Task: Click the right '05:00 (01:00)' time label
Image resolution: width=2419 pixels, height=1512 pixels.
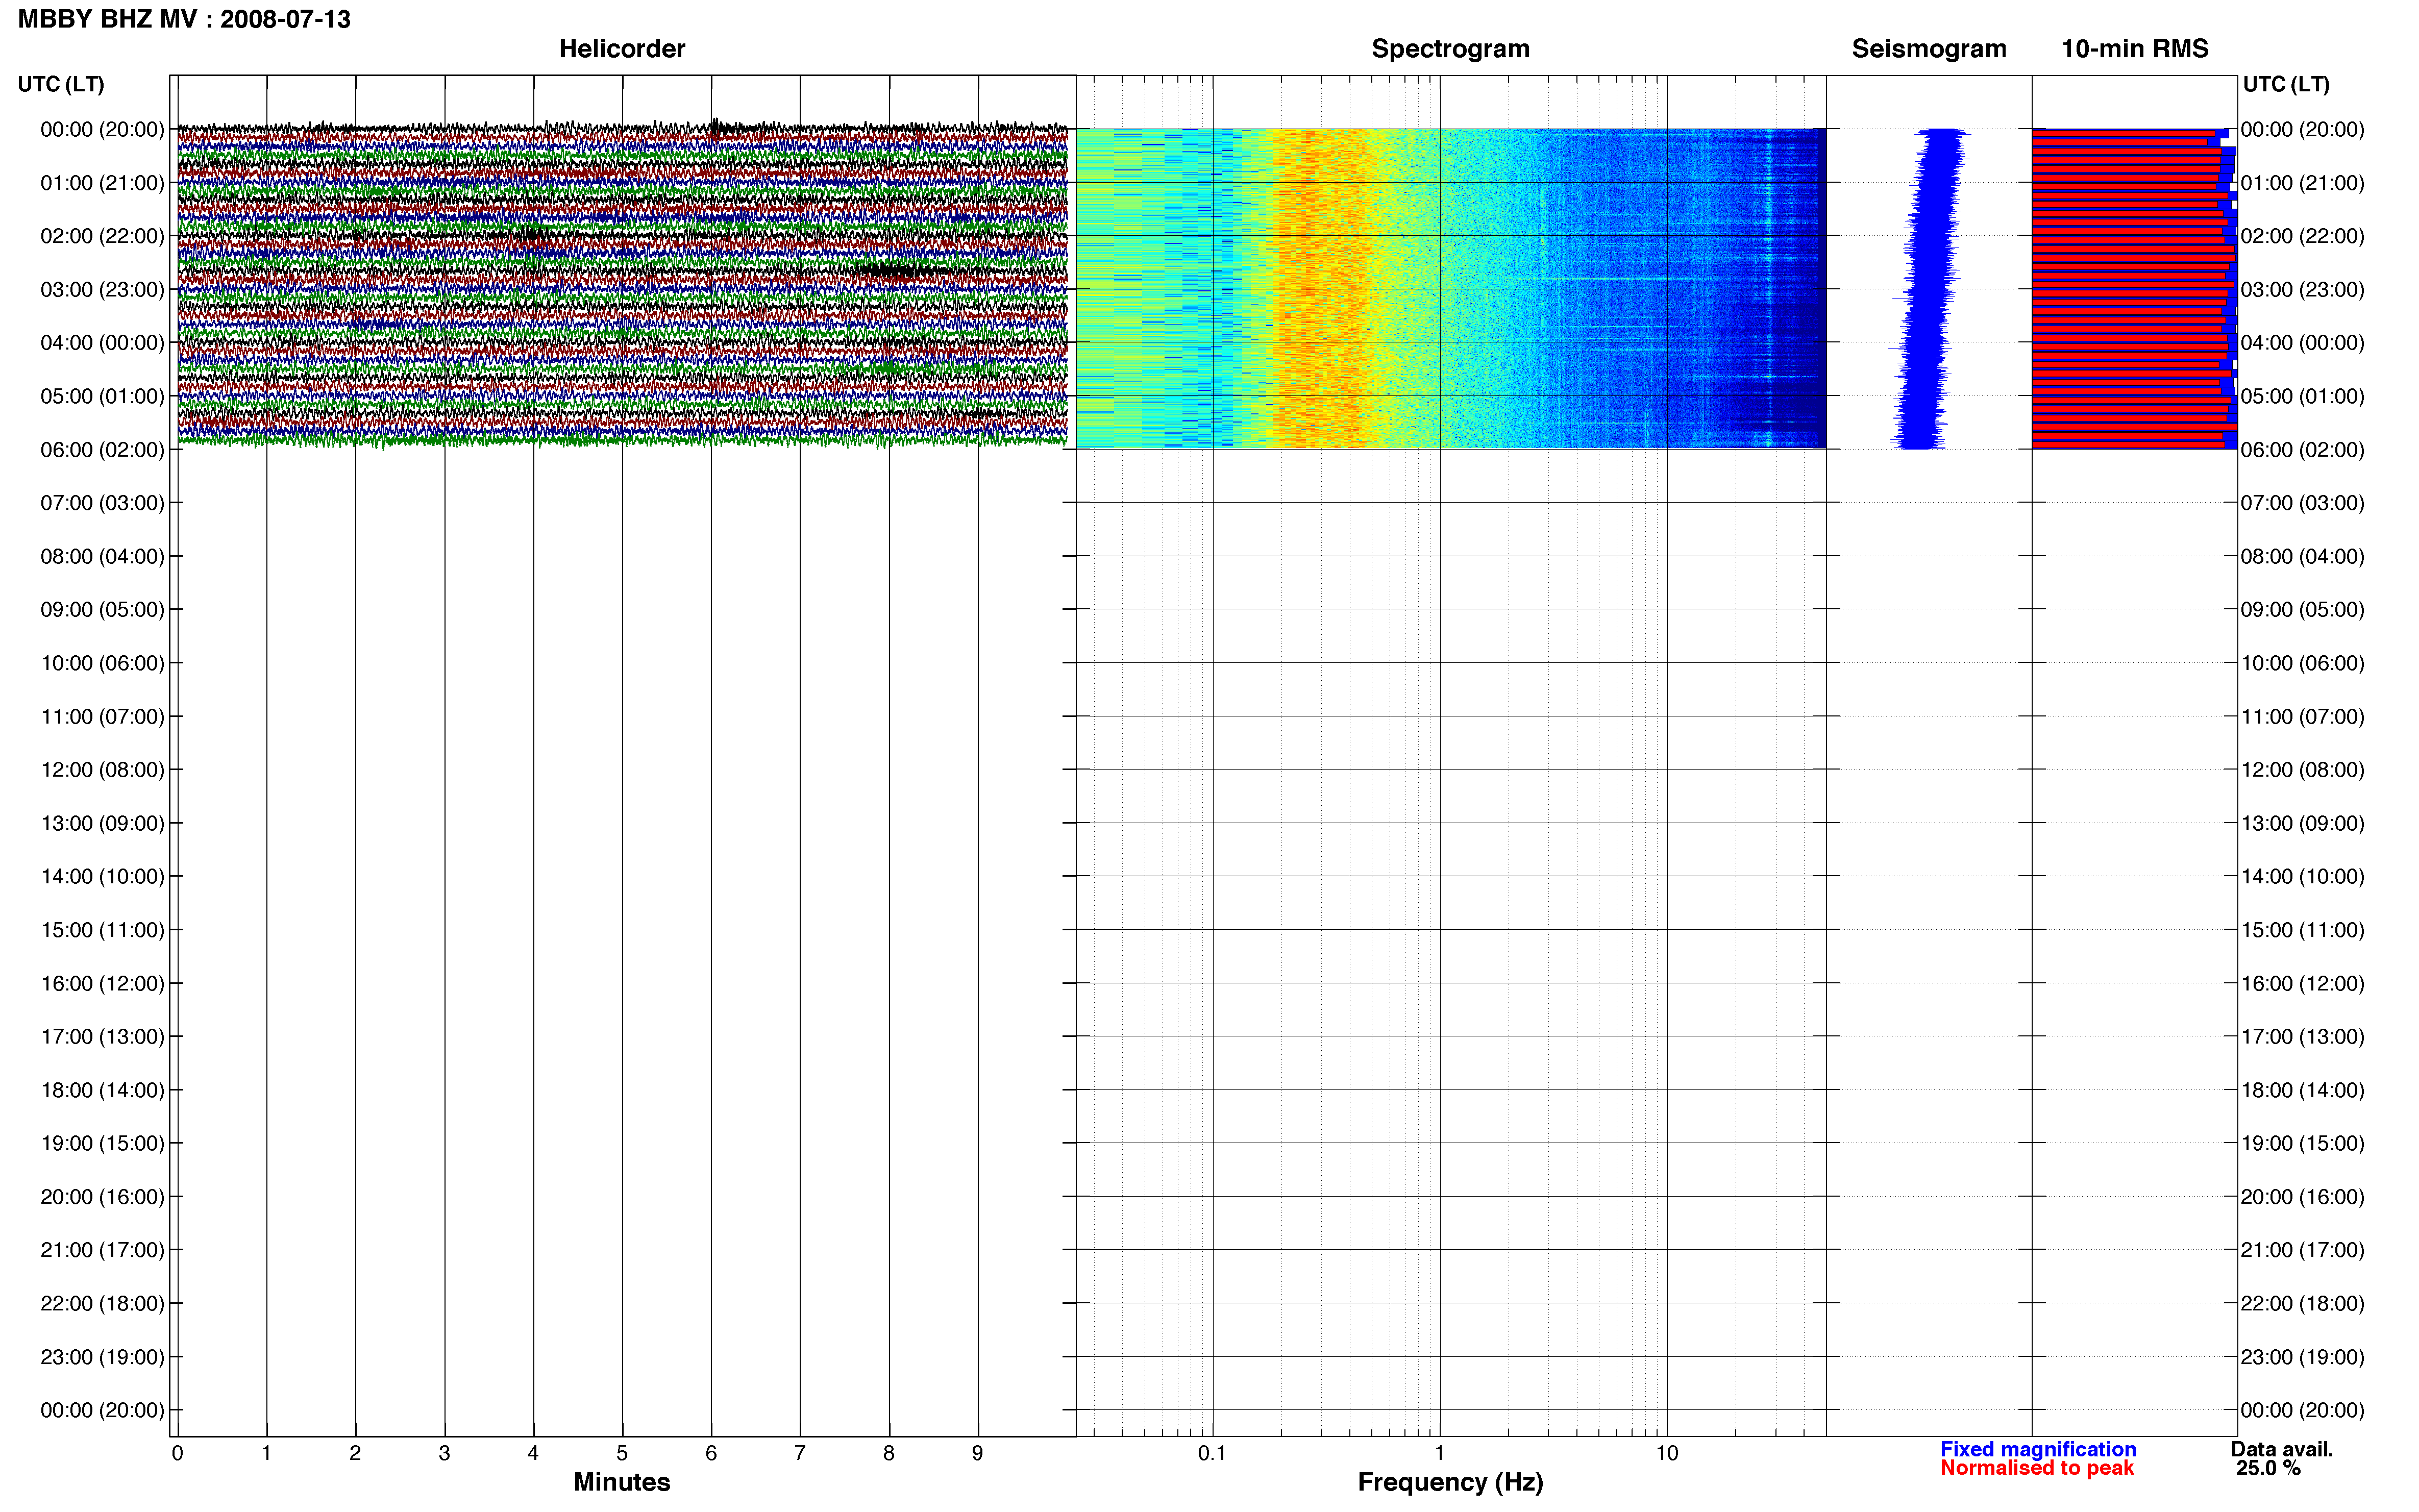Action: coord(2302,396)
